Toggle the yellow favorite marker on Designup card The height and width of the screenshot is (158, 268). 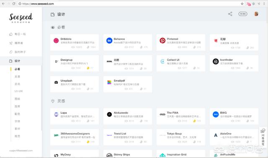88,68
